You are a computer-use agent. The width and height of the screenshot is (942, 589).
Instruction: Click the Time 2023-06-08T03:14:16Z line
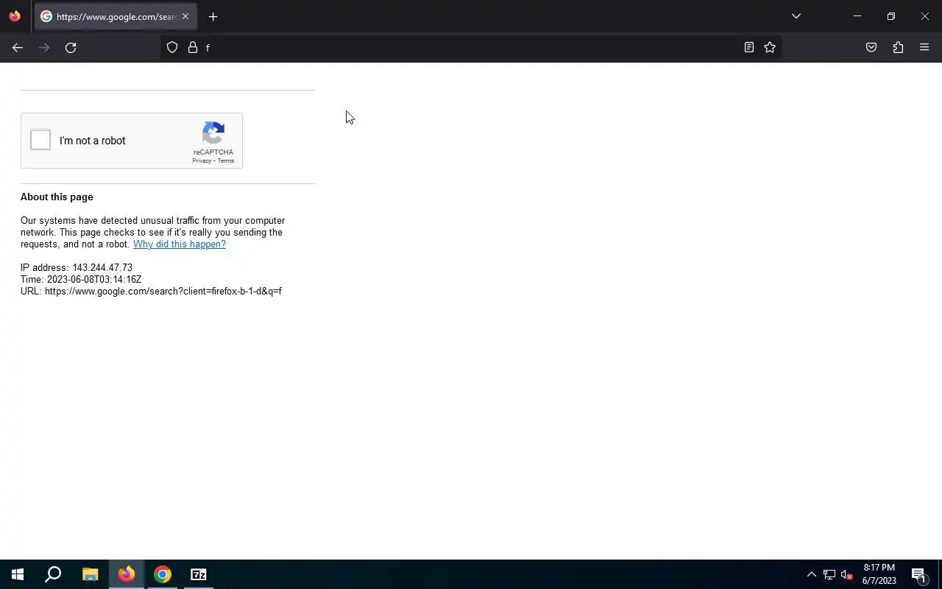click(x=81, y=279)
